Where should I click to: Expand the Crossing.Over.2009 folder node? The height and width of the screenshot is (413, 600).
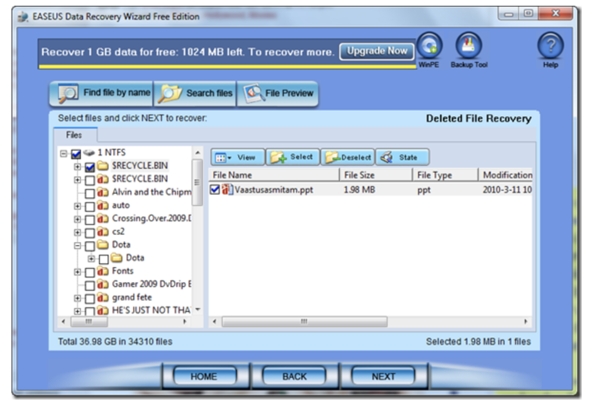click(x=78, y=219)
